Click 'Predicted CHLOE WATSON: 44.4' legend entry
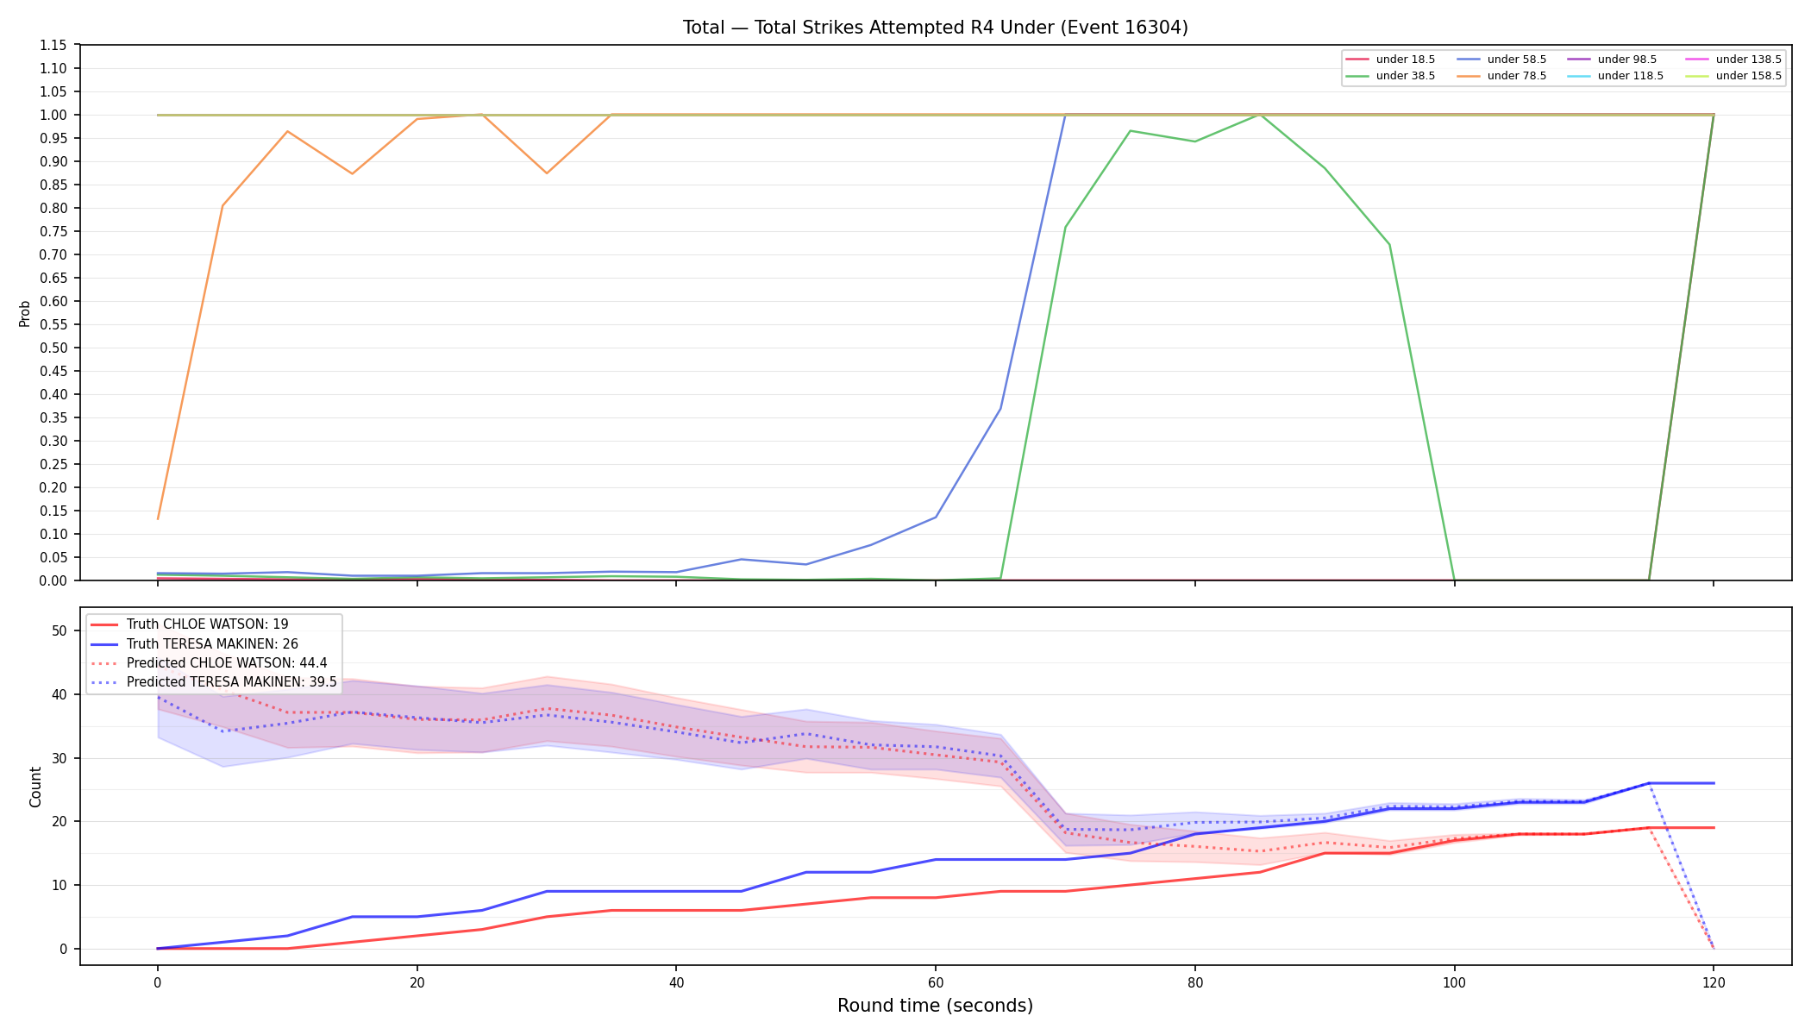Viewport: 1811px width, 1035px height. point(209,663)
